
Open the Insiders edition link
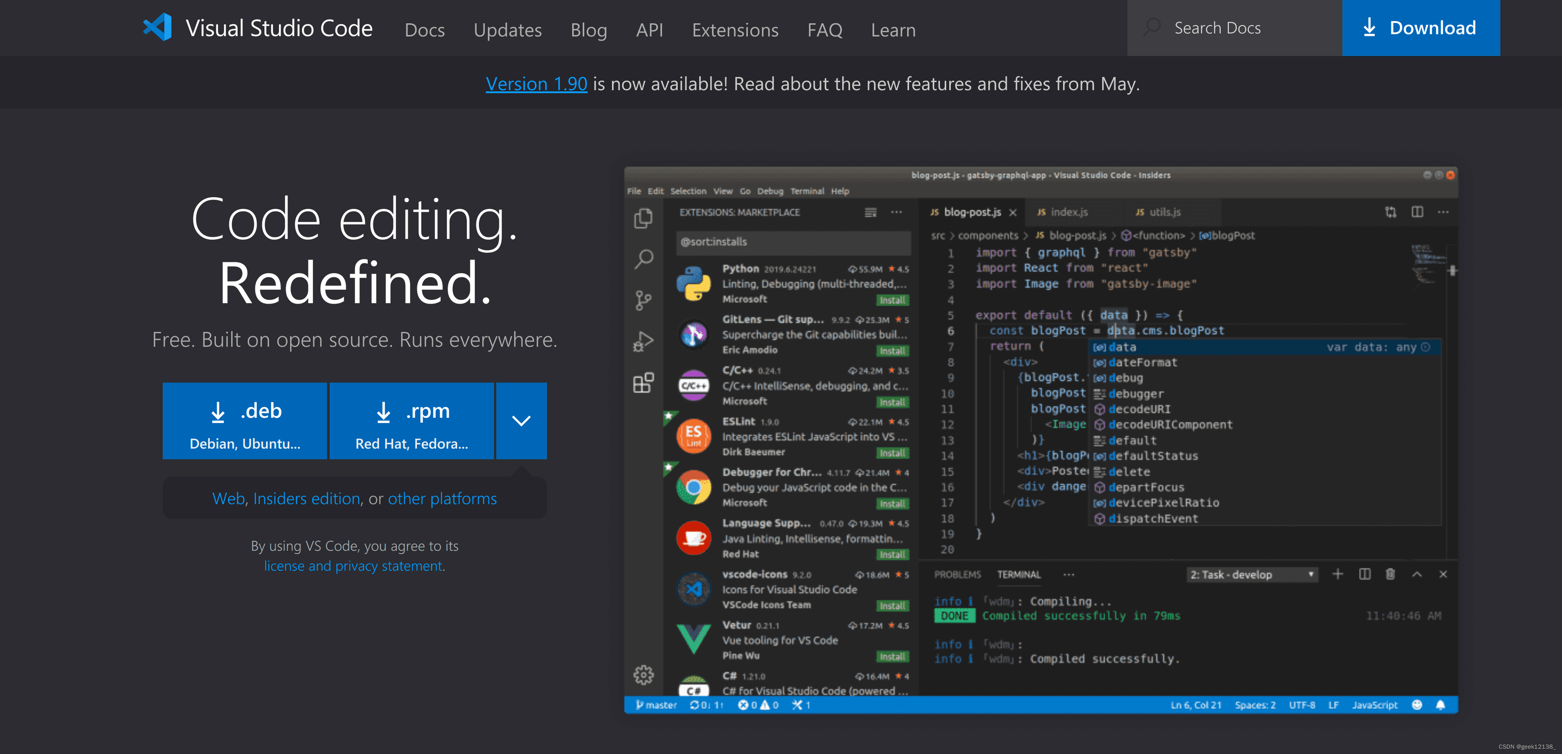(306, 498)
